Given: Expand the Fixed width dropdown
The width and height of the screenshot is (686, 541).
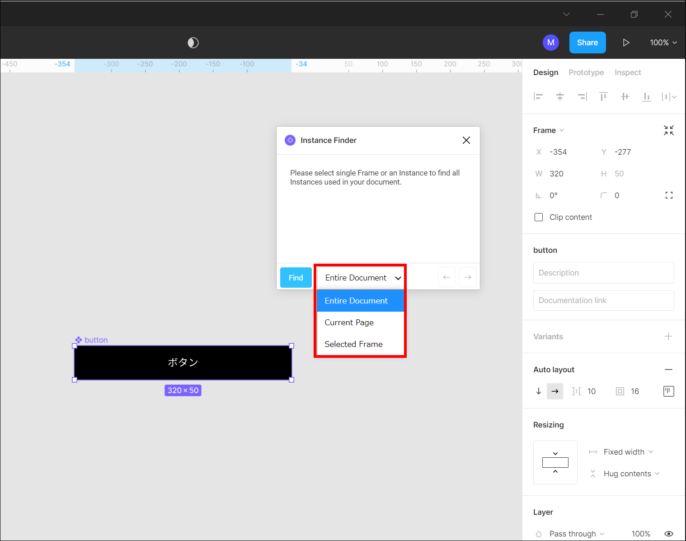Looking at the screenshot, I should pyautogui.click(x=628, y=452).
